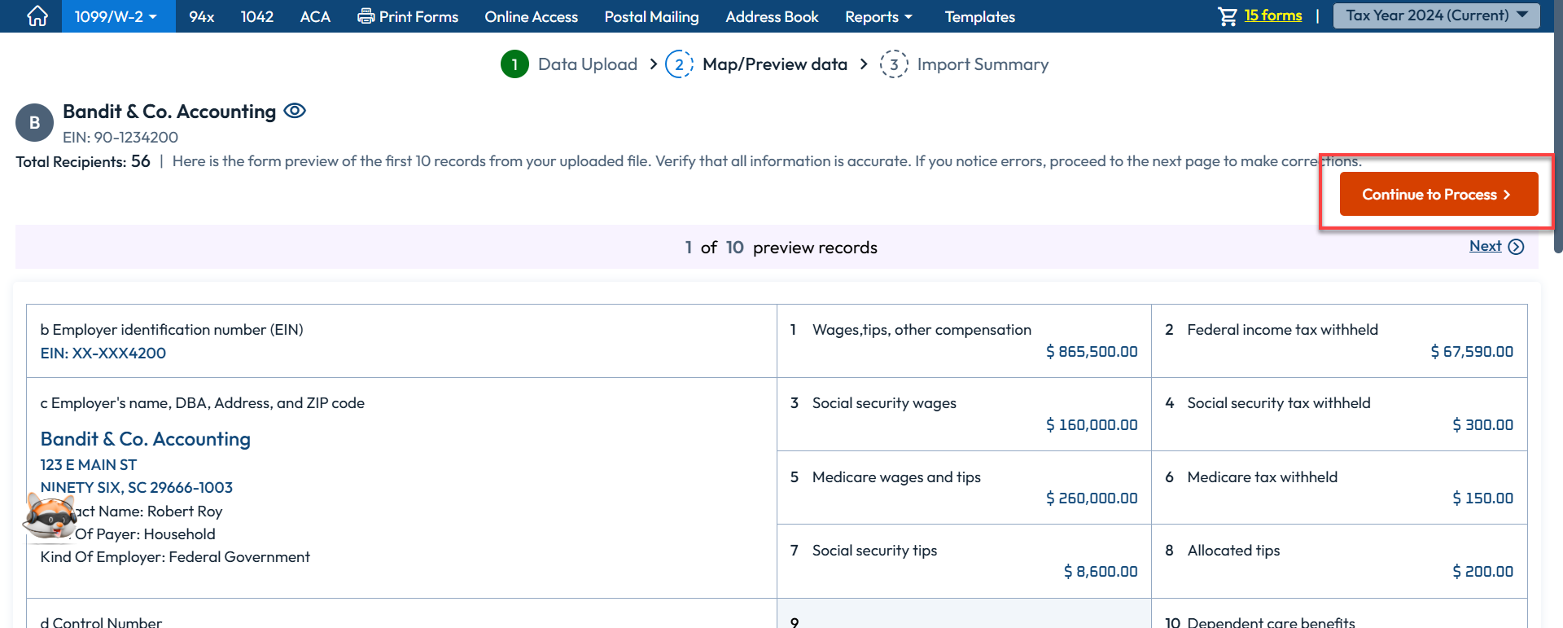1563x628 pixels.
Task: Click the 1 of 10 preview records text
Action: pos(781,247)
